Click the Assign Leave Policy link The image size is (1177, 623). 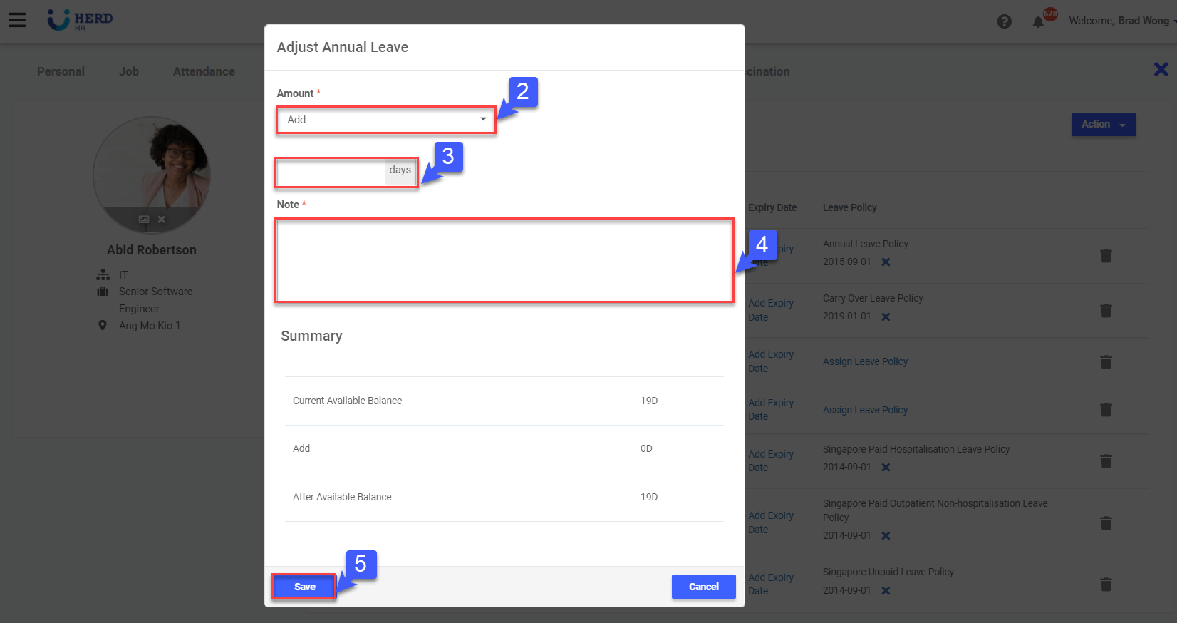click(865, 361)
